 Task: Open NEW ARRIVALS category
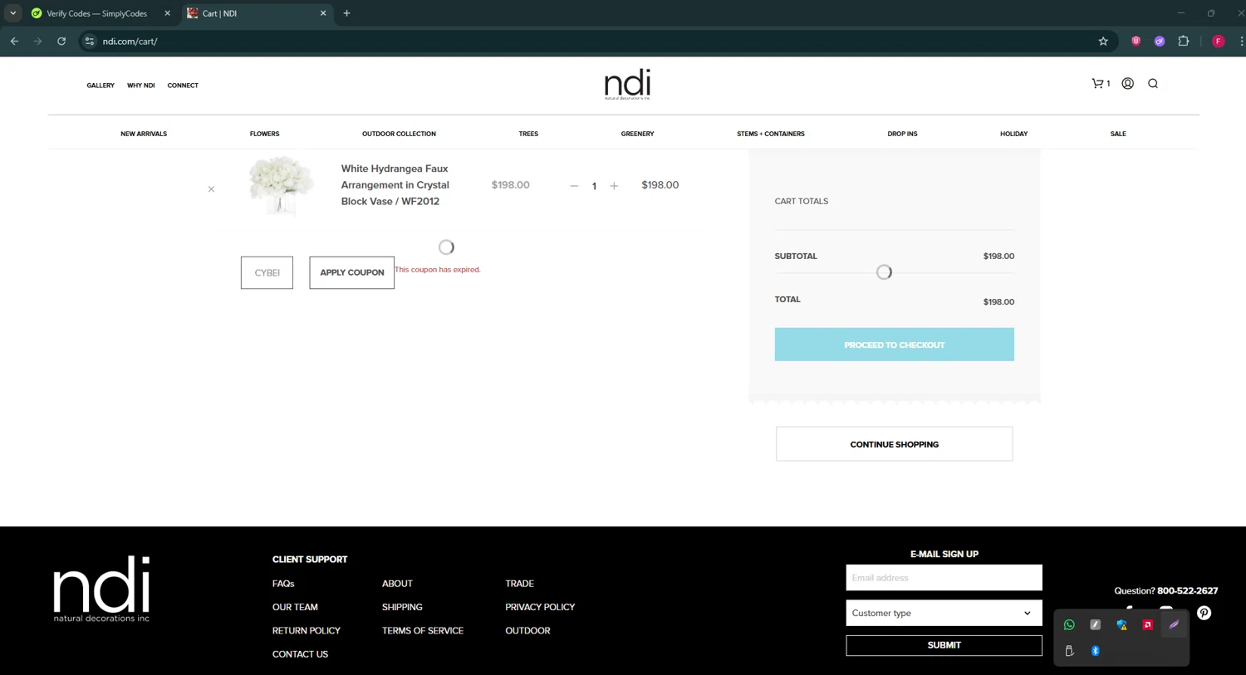(x=144, y=134)
